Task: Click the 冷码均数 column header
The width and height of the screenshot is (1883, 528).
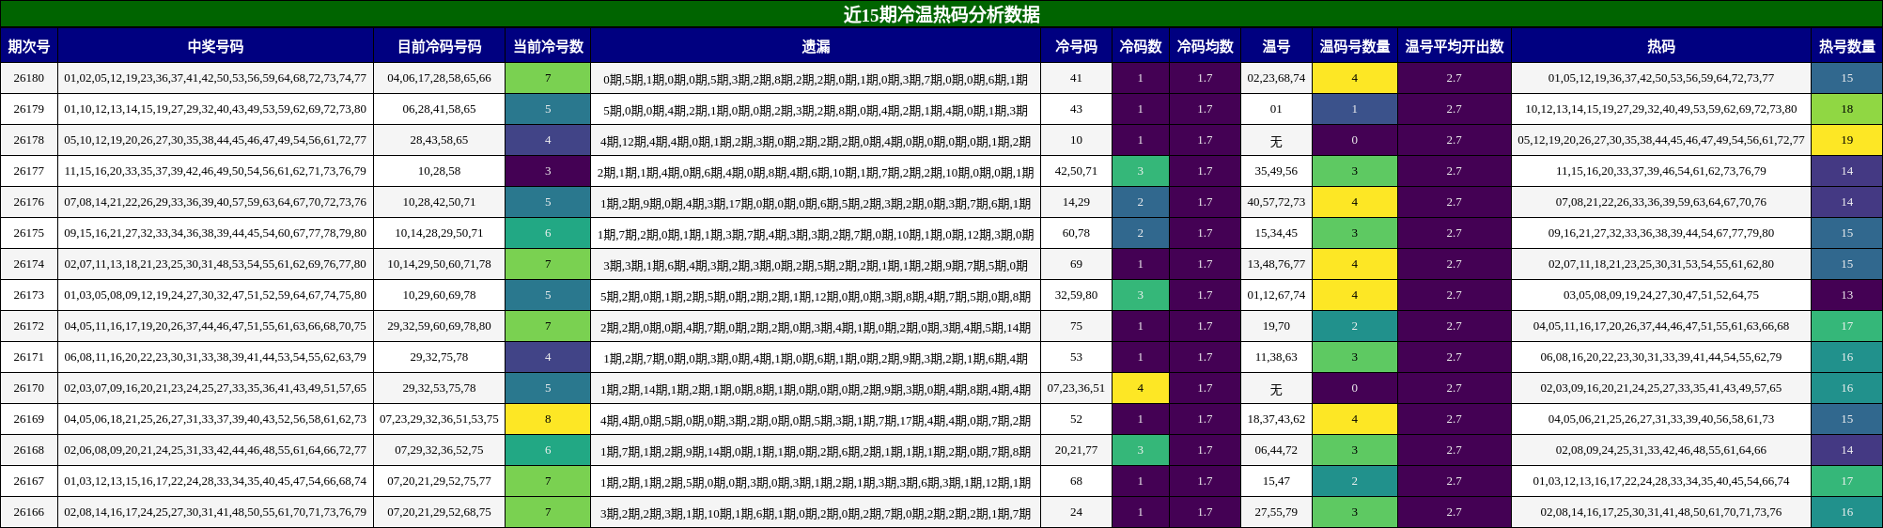Action: (x=1205, y=46)
